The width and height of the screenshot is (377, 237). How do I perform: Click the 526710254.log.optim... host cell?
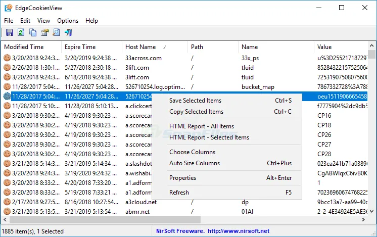click(155, 87)
